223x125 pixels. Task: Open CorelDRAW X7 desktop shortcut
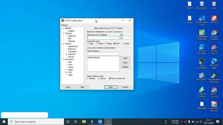point(202,35)
